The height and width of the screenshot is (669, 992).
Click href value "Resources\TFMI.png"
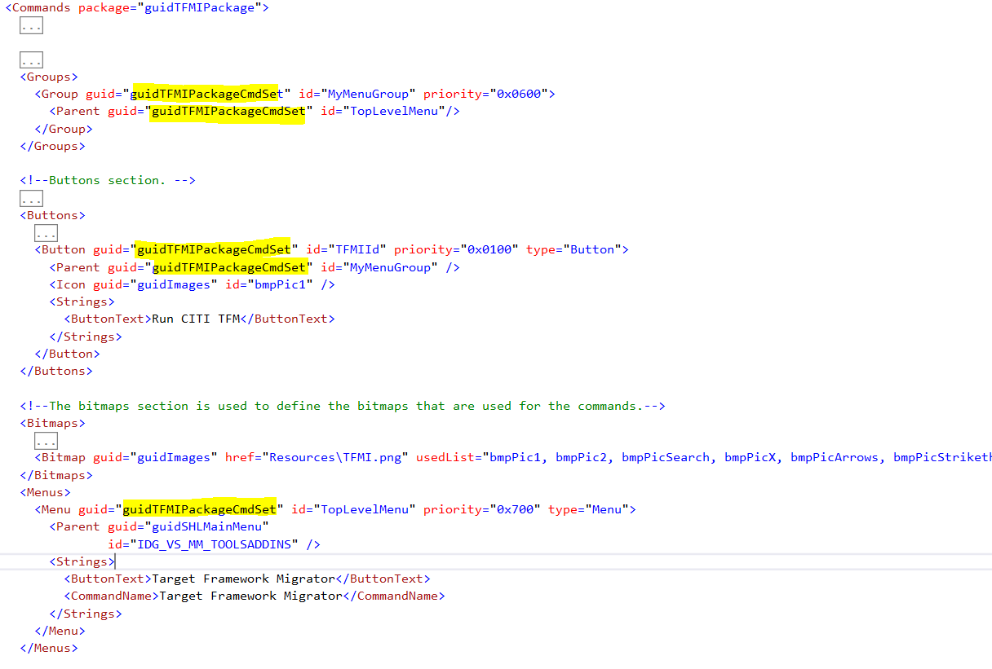(335, 457)
